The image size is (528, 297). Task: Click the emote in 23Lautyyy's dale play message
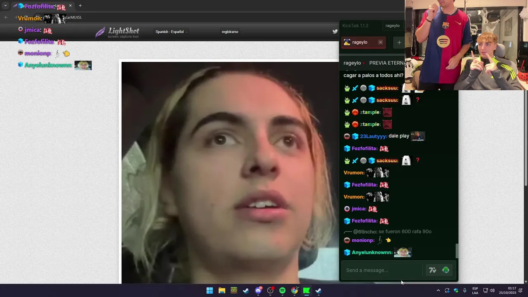(417, 136)
